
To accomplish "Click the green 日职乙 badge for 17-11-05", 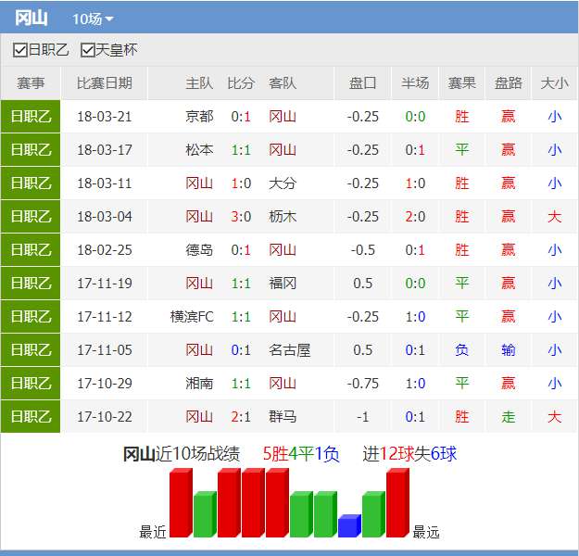I will coord(31,350).
